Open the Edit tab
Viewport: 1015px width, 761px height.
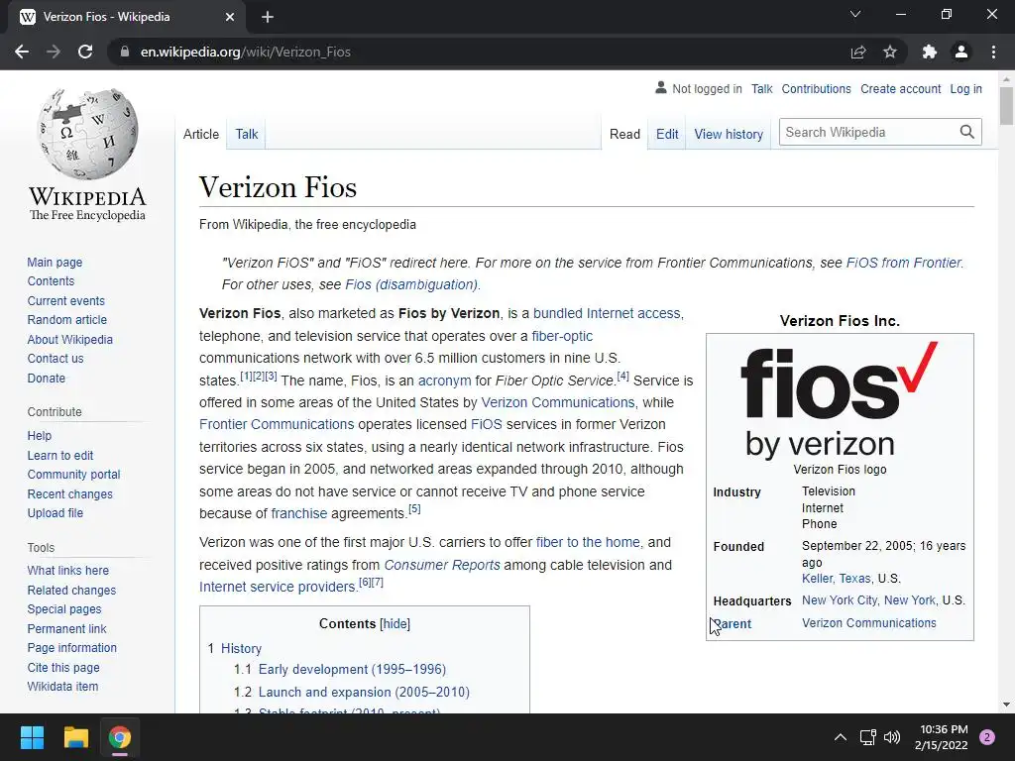[x=667, y=134]
